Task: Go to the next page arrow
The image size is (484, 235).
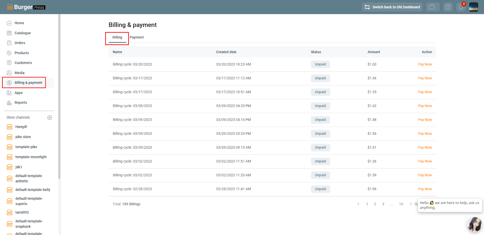Action: [x=410, y=204]
